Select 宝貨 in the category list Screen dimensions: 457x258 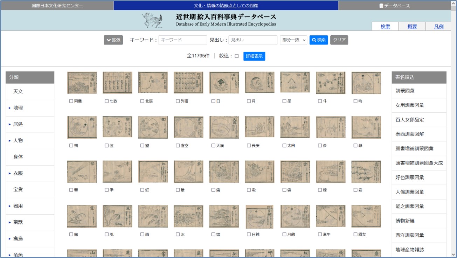30,190
